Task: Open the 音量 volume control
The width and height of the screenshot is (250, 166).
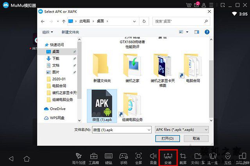Action: 153,158
